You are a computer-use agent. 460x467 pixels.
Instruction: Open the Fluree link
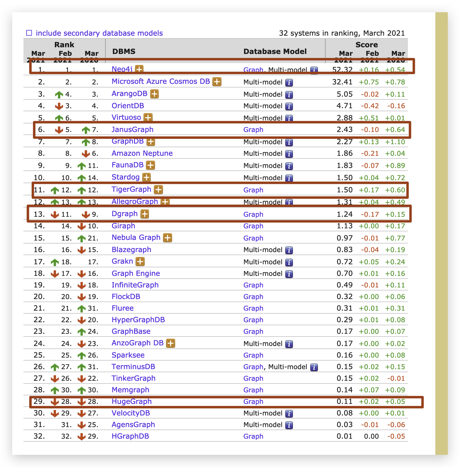click(123, 308)
